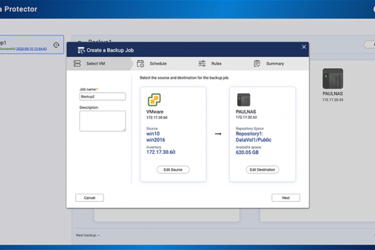
Task: Close the Create a Backup Job dialog
Action: click(304, 47)
